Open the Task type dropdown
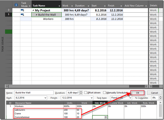Image resolution: width=164 pixels, height=120 pixels. pos(130,98)
